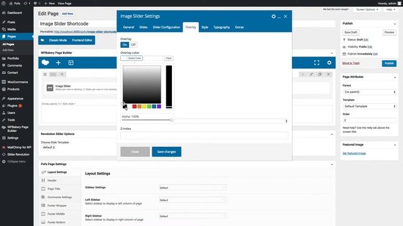The width and height of the screenshot is (403, 226).
Task: Click the row clone icon
Action: [x=320, y=74]
